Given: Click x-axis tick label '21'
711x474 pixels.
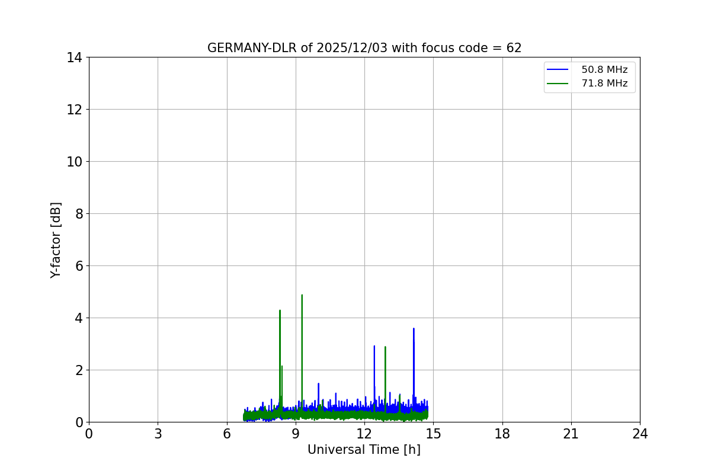Looking at the screenshot, I should click(x=571, y=434).
